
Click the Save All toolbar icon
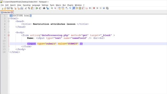11,8
